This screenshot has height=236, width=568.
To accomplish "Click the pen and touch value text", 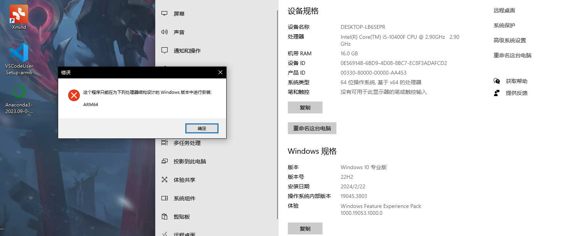I will point(384,92).
